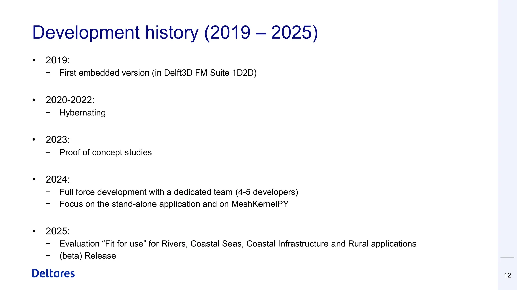The height and width of the screenshot is (290, 517).
Task: Click 'Proof of concept studies' line
Action: [x=106, y=152]
